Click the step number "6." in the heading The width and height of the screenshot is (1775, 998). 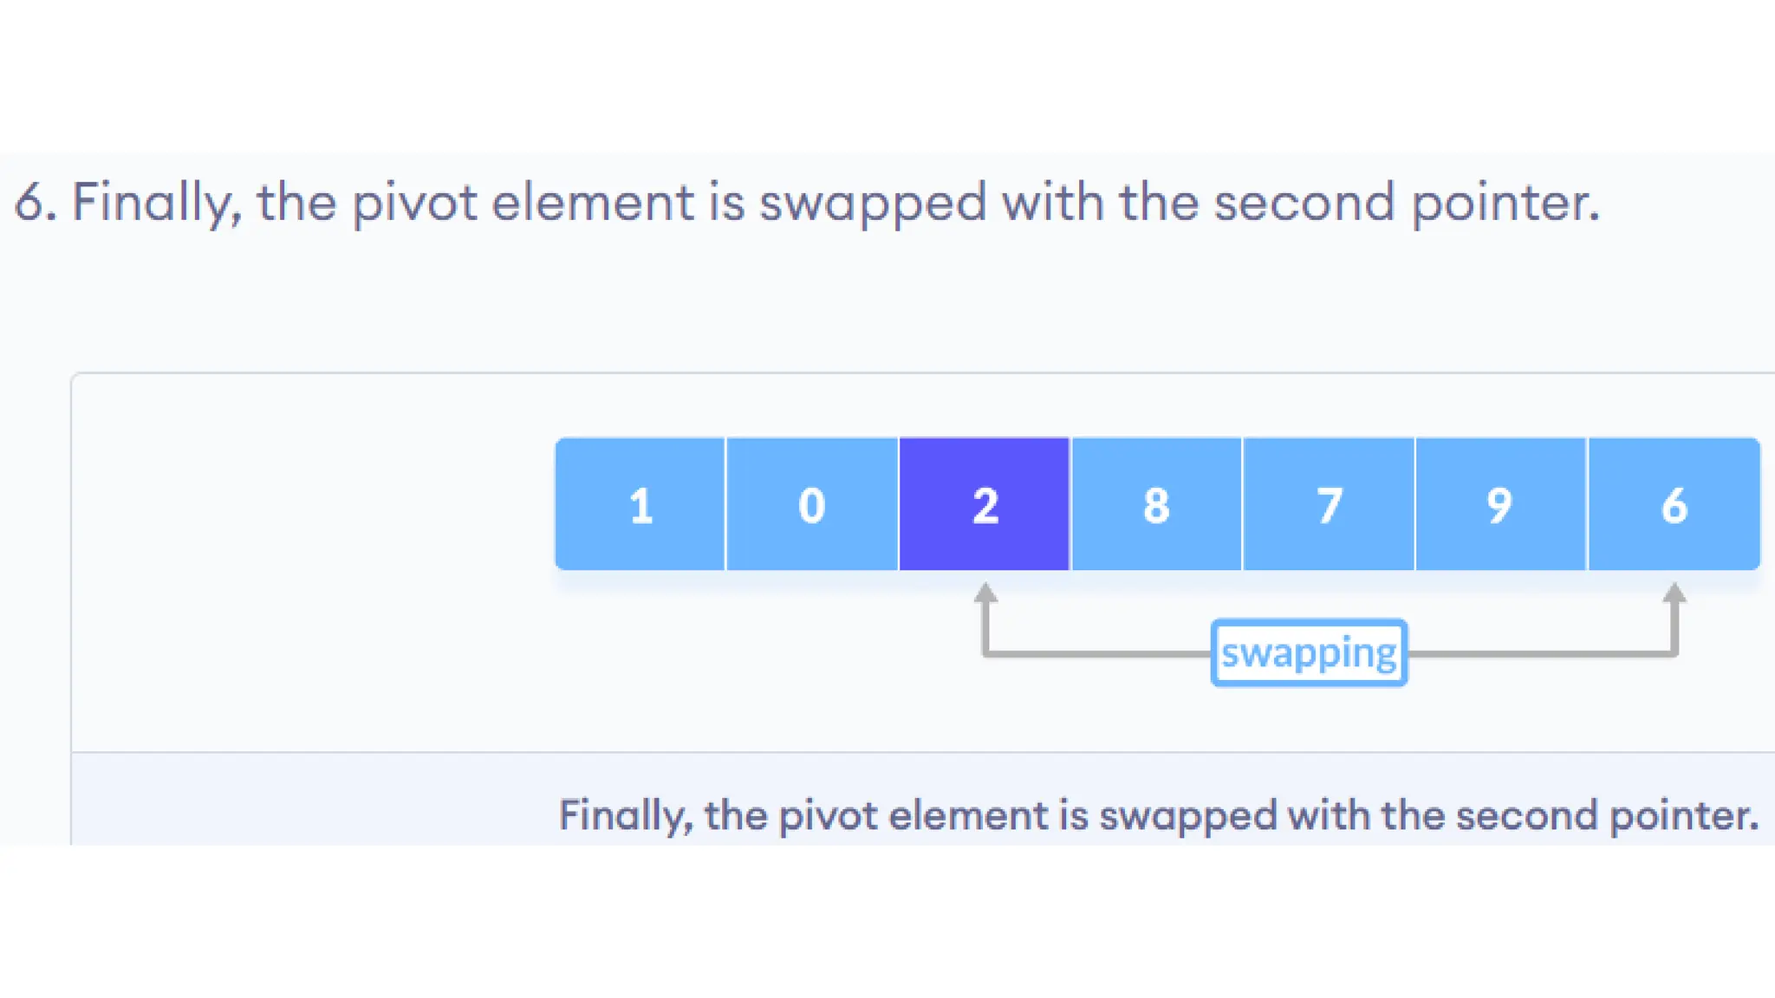(36, 203)
